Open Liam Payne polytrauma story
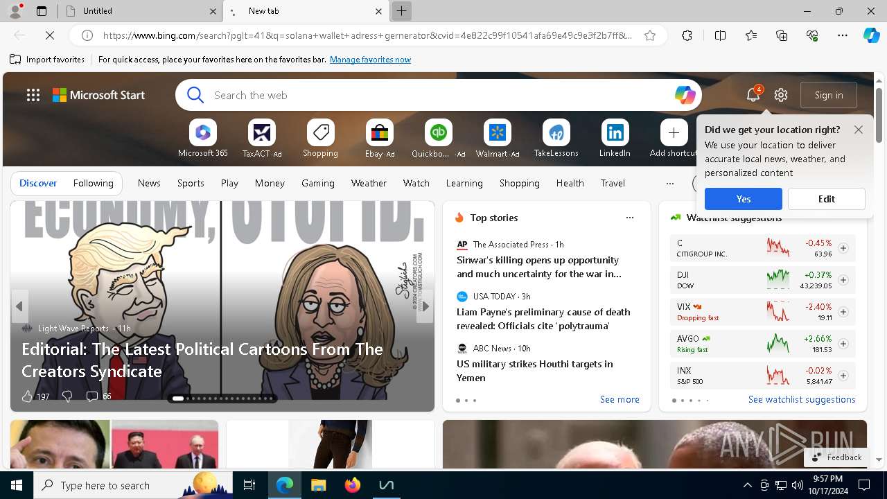 [543, 319]
